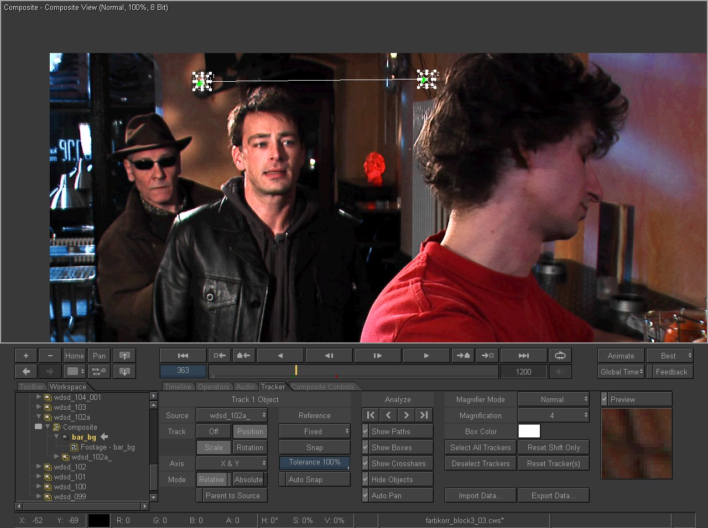The width and height of the screenshot is (708, 528).
Task: Open the Axis X & Y dropdown
Action: point(232,463)
